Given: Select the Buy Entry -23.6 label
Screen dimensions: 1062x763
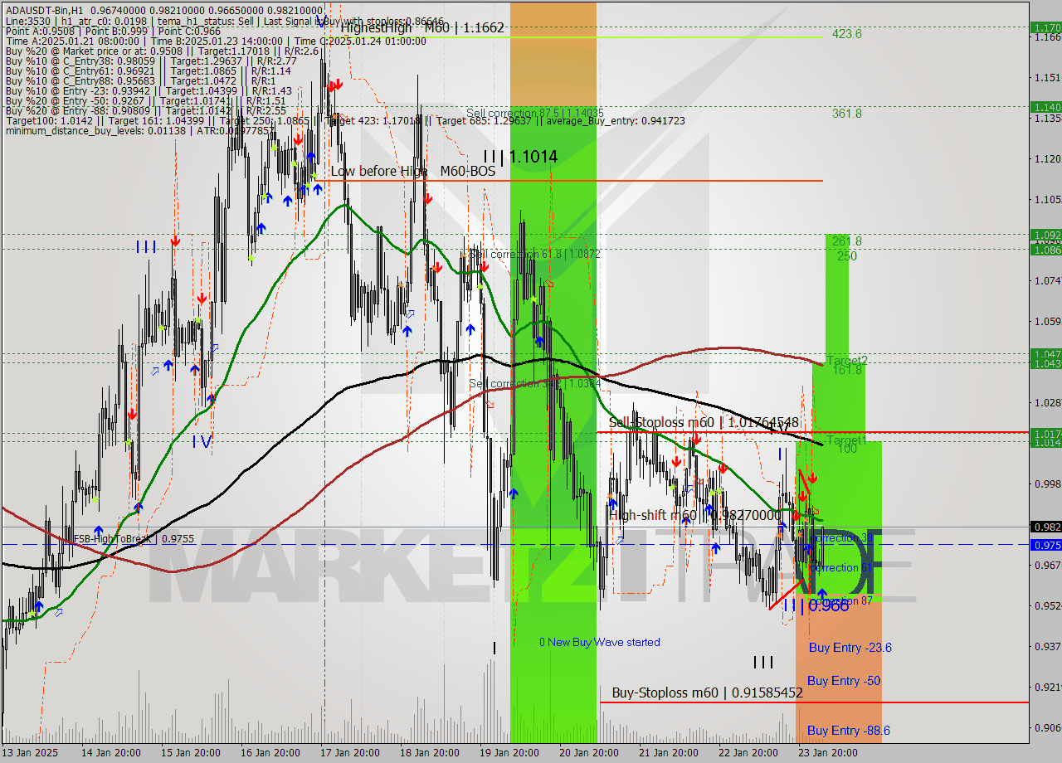Looking at the screenshot, I should point(850,648).
